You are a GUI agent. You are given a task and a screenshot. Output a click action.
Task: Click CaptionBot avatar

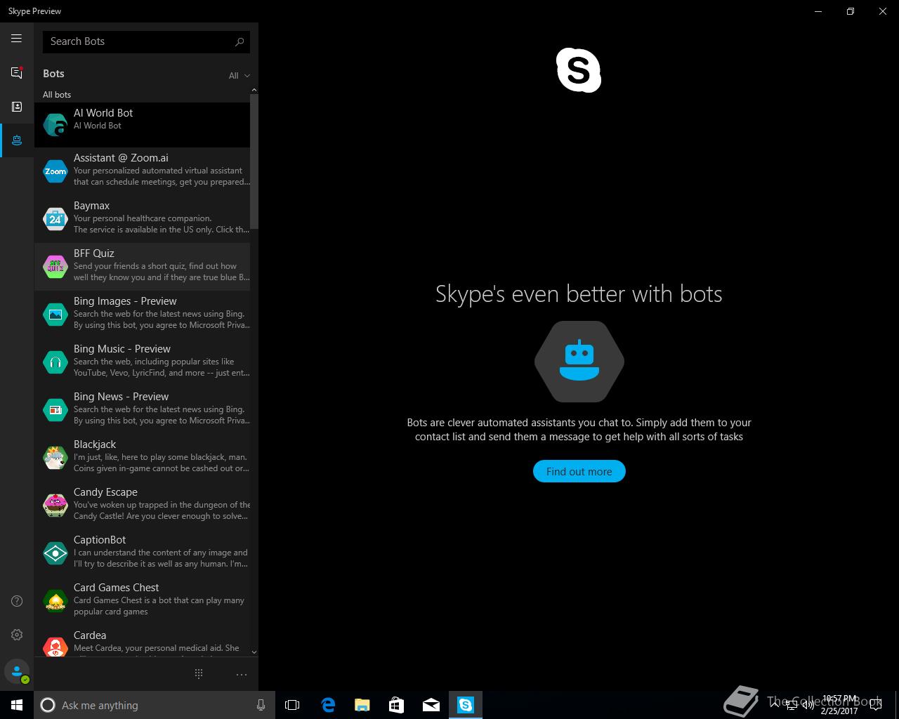point(55,553)
